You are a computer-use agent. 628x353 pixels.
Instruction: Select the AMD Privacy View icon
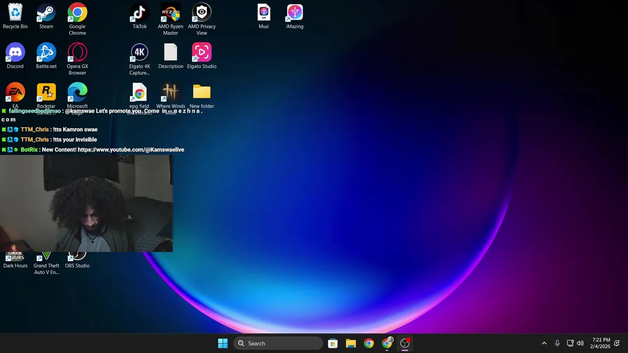point(202,20)
